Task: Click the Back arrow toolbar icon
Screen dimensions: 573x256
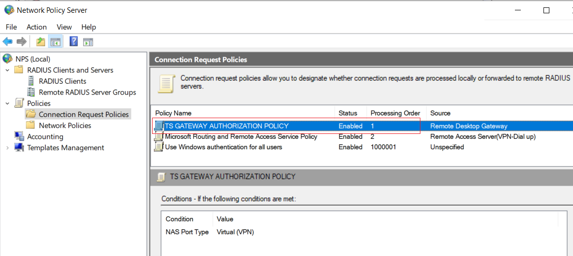Action: click(x=7, y=42)
